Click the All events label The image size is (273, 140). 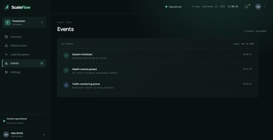pyautogui.click(x=67, y=44)
